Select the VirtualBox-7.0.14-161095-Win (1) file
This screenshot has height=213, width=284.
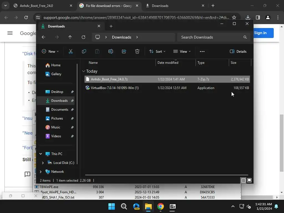tap(167, 88)
